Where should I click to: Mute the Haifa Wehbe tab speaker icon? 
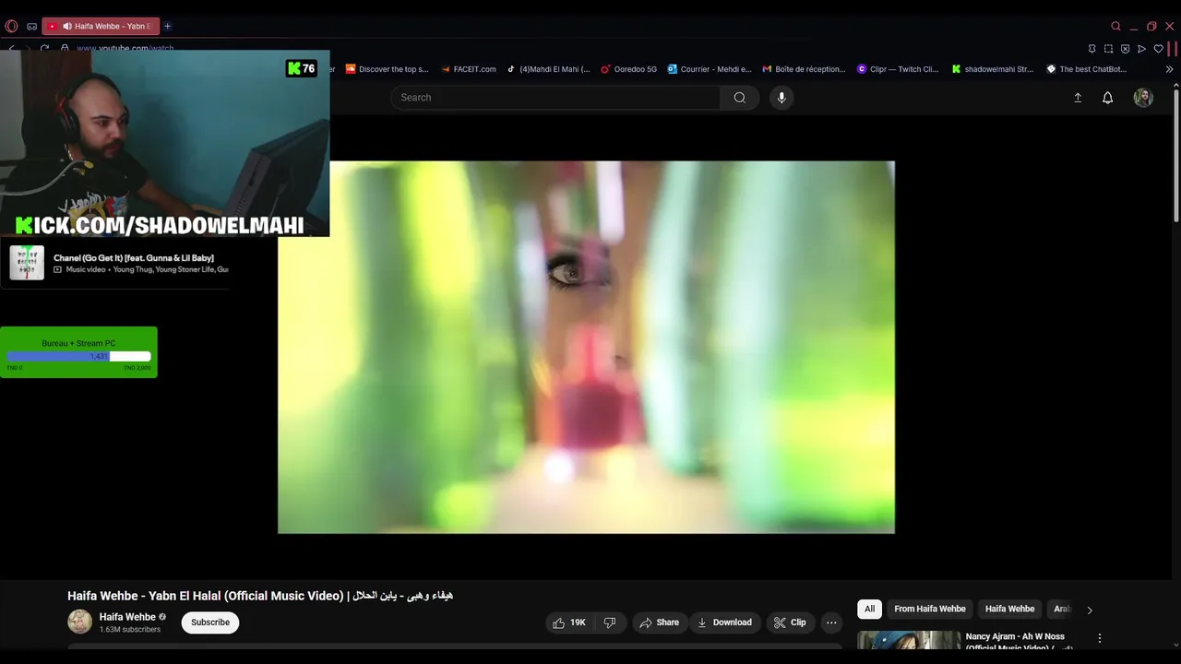coord(66,26)
